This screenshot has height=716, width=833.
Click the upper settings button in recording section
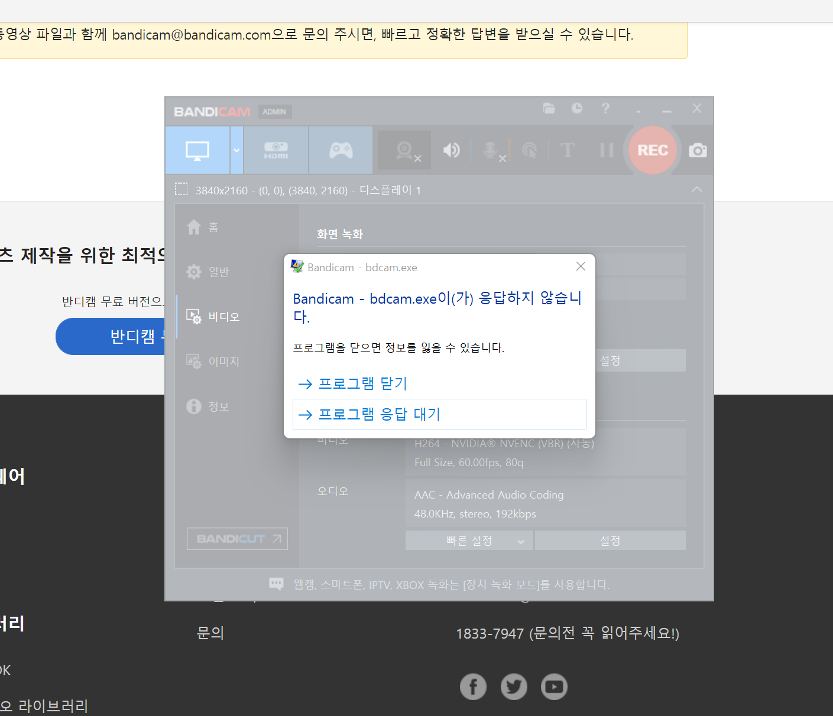(641, 360)
